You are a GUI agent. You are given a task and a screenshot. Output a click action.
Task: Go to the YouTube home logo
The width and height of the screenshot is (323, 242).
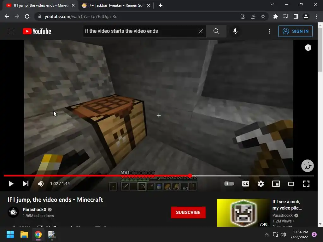tap(37, 31)
